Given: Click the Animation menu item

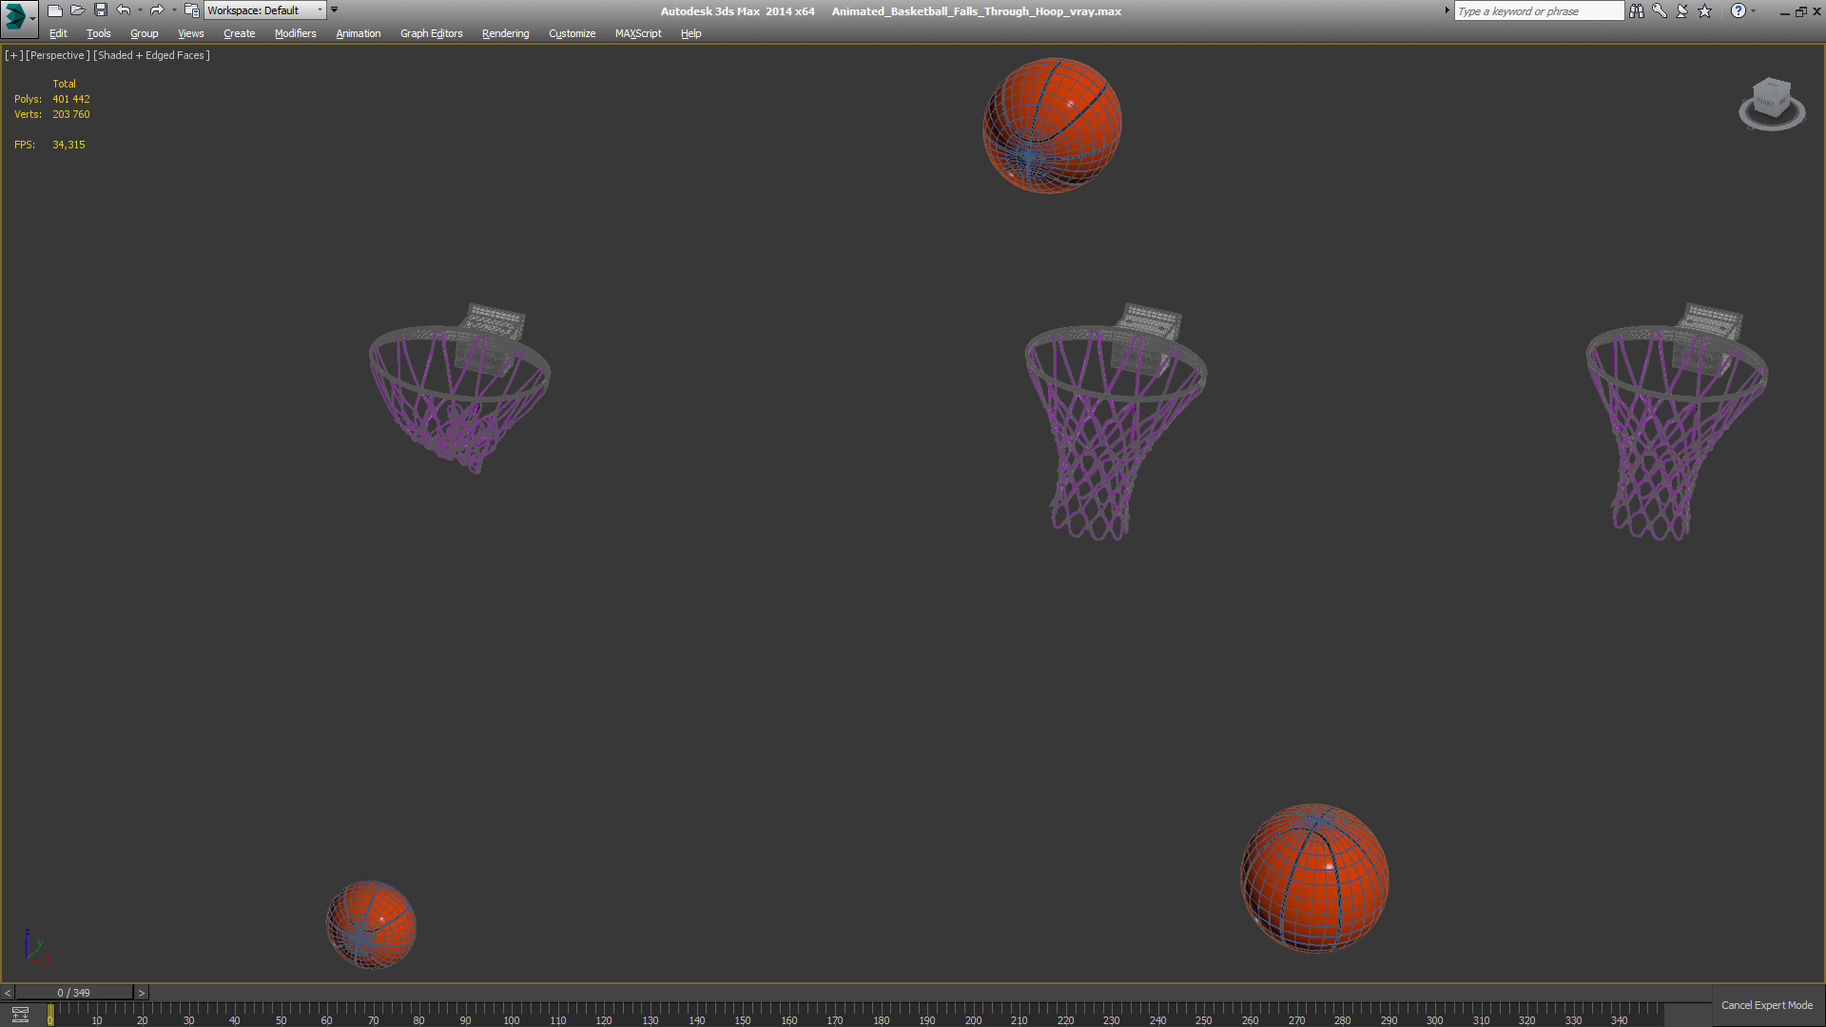Looking at the screenshot, I should point(358,34).
